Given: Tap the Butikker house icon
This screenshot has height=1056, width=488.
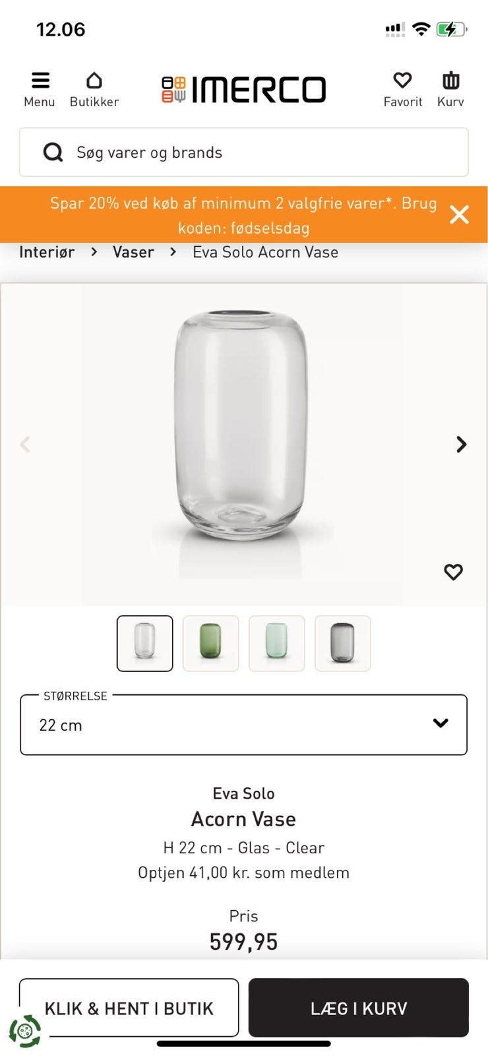Looking at the screenshot, I should 94,81.
